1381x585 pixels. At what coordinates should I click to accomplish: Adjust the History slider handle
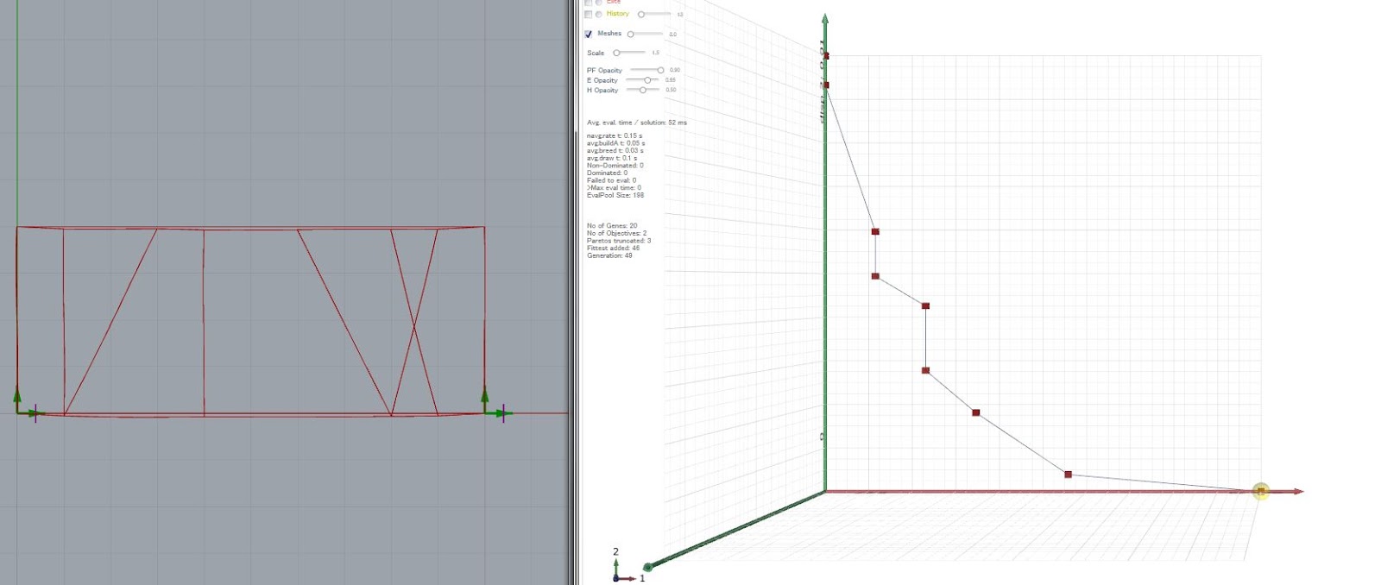[640, 15]
